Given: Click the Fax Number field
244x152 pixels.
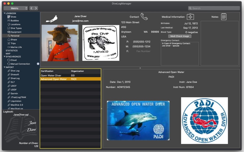Looking at the screenshot, I should pyautogui.click(x=143, y=51).
